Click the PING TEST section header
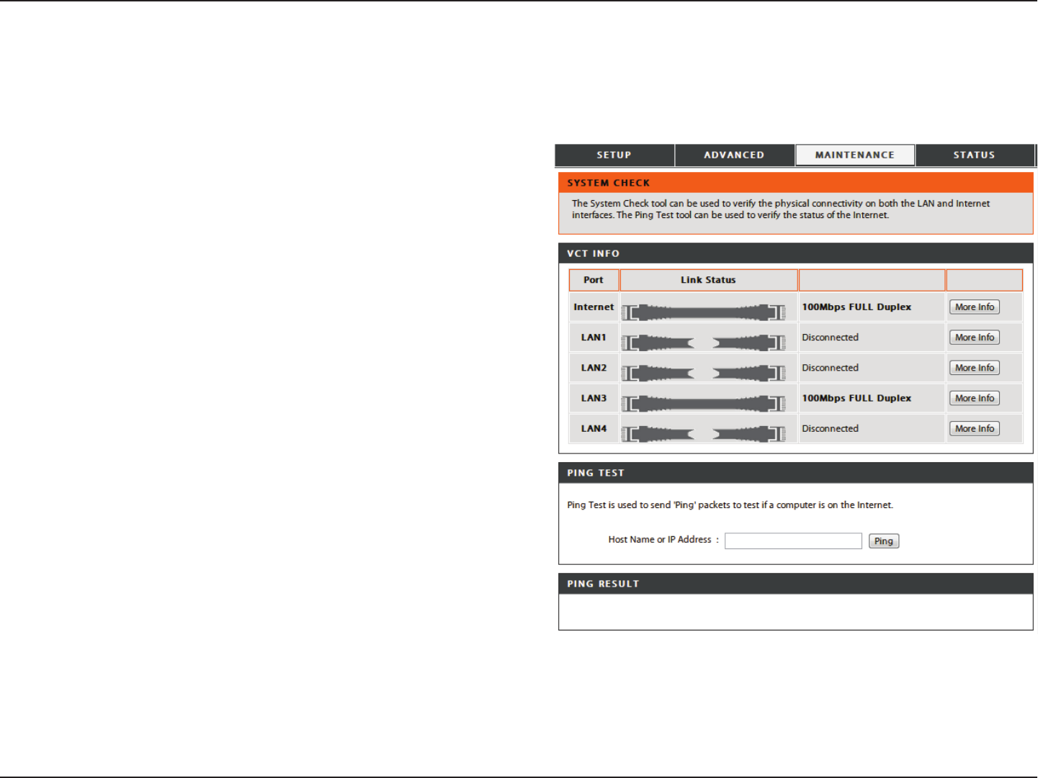This screenshot has width=1038, height=778. click(796, 473)
